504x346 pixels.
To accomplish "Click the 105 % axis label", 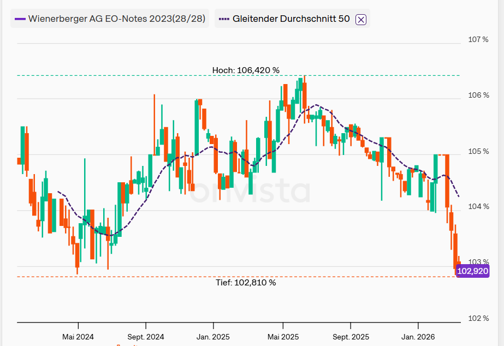I will pos(478,151).
